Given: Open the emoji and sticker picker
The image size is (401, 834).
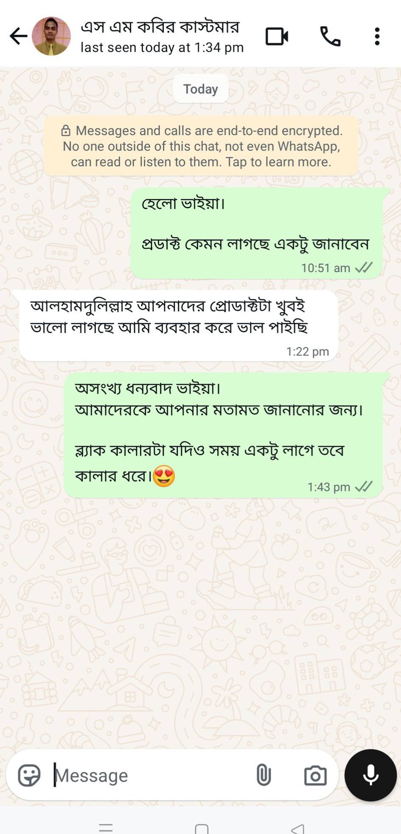Looking at the screenshot, I should click(x=29, y=775).
